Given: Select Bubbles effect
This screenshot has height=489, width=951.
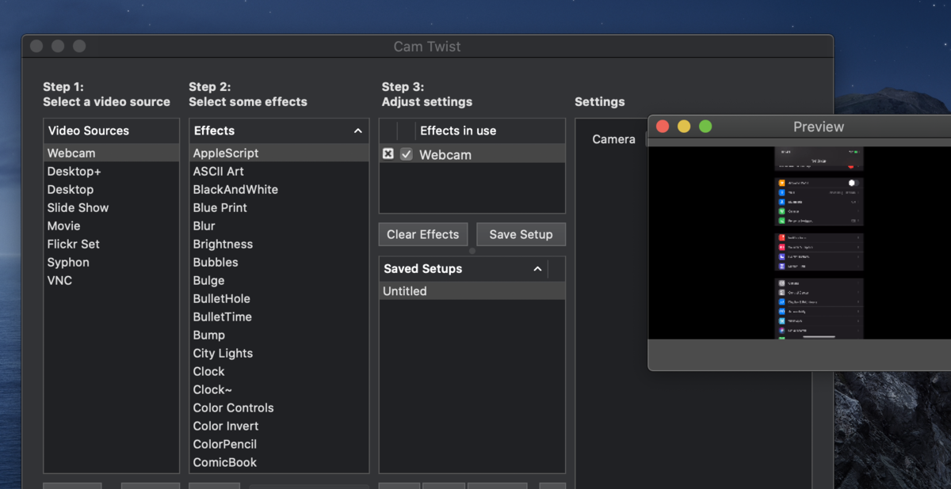Looking at the screenshot, I should coord(279,262).
